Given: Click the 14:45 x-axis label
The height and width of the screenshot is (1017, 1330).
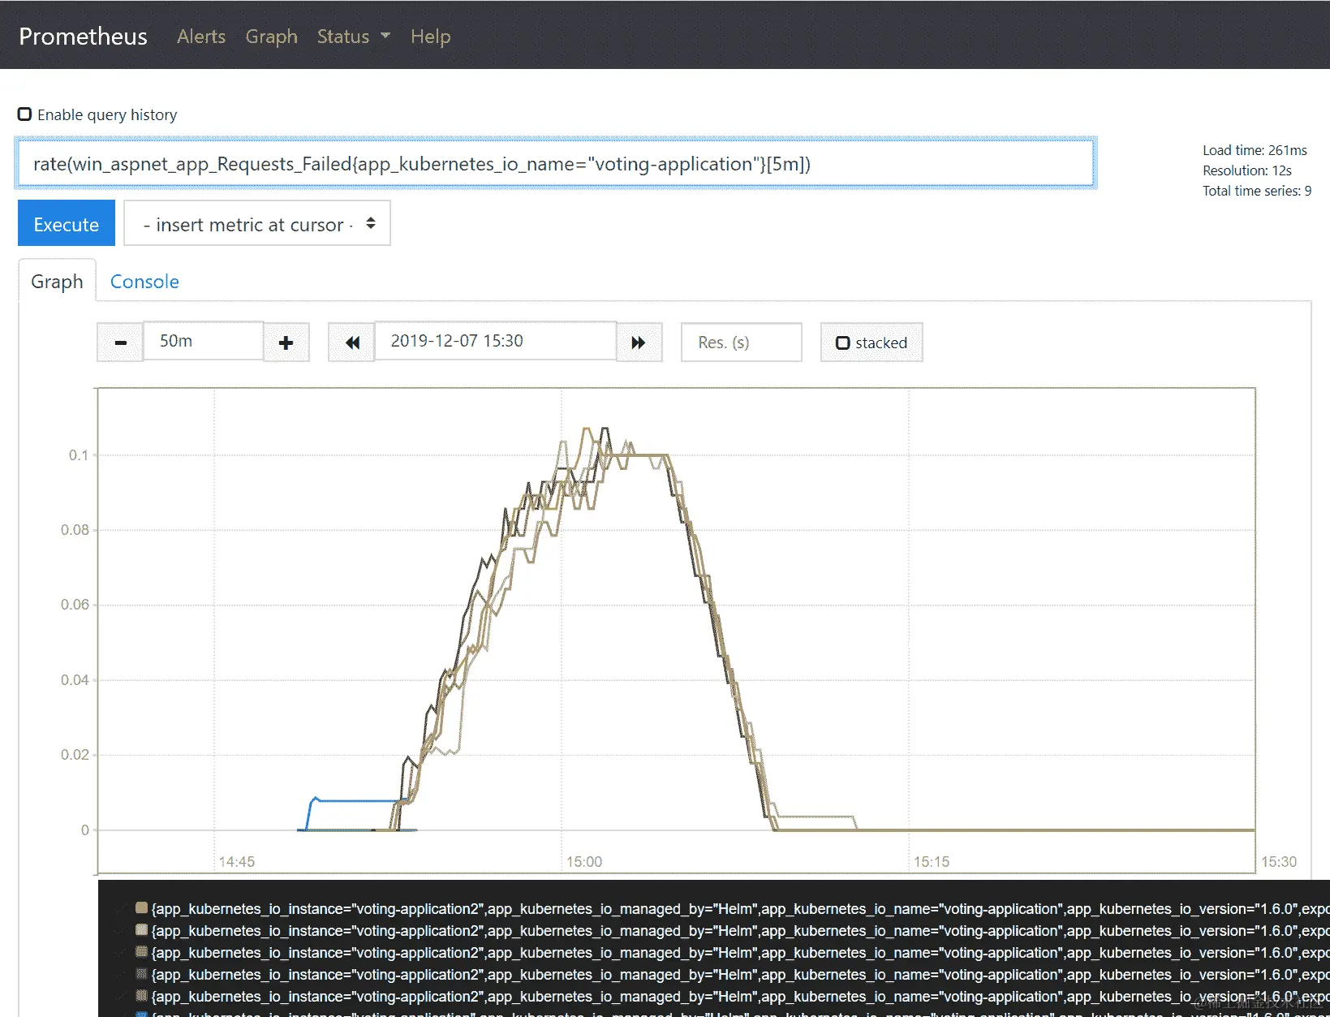Looking at the screenshot, I should [x=237, y=862].
